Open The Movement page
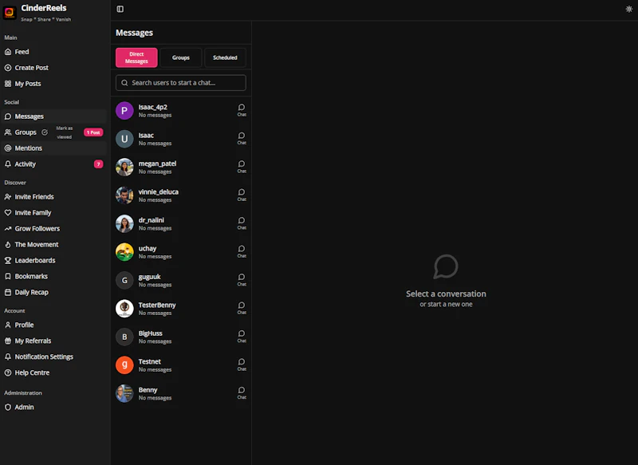This screenshot has width=638, height=465. [53, 244]
